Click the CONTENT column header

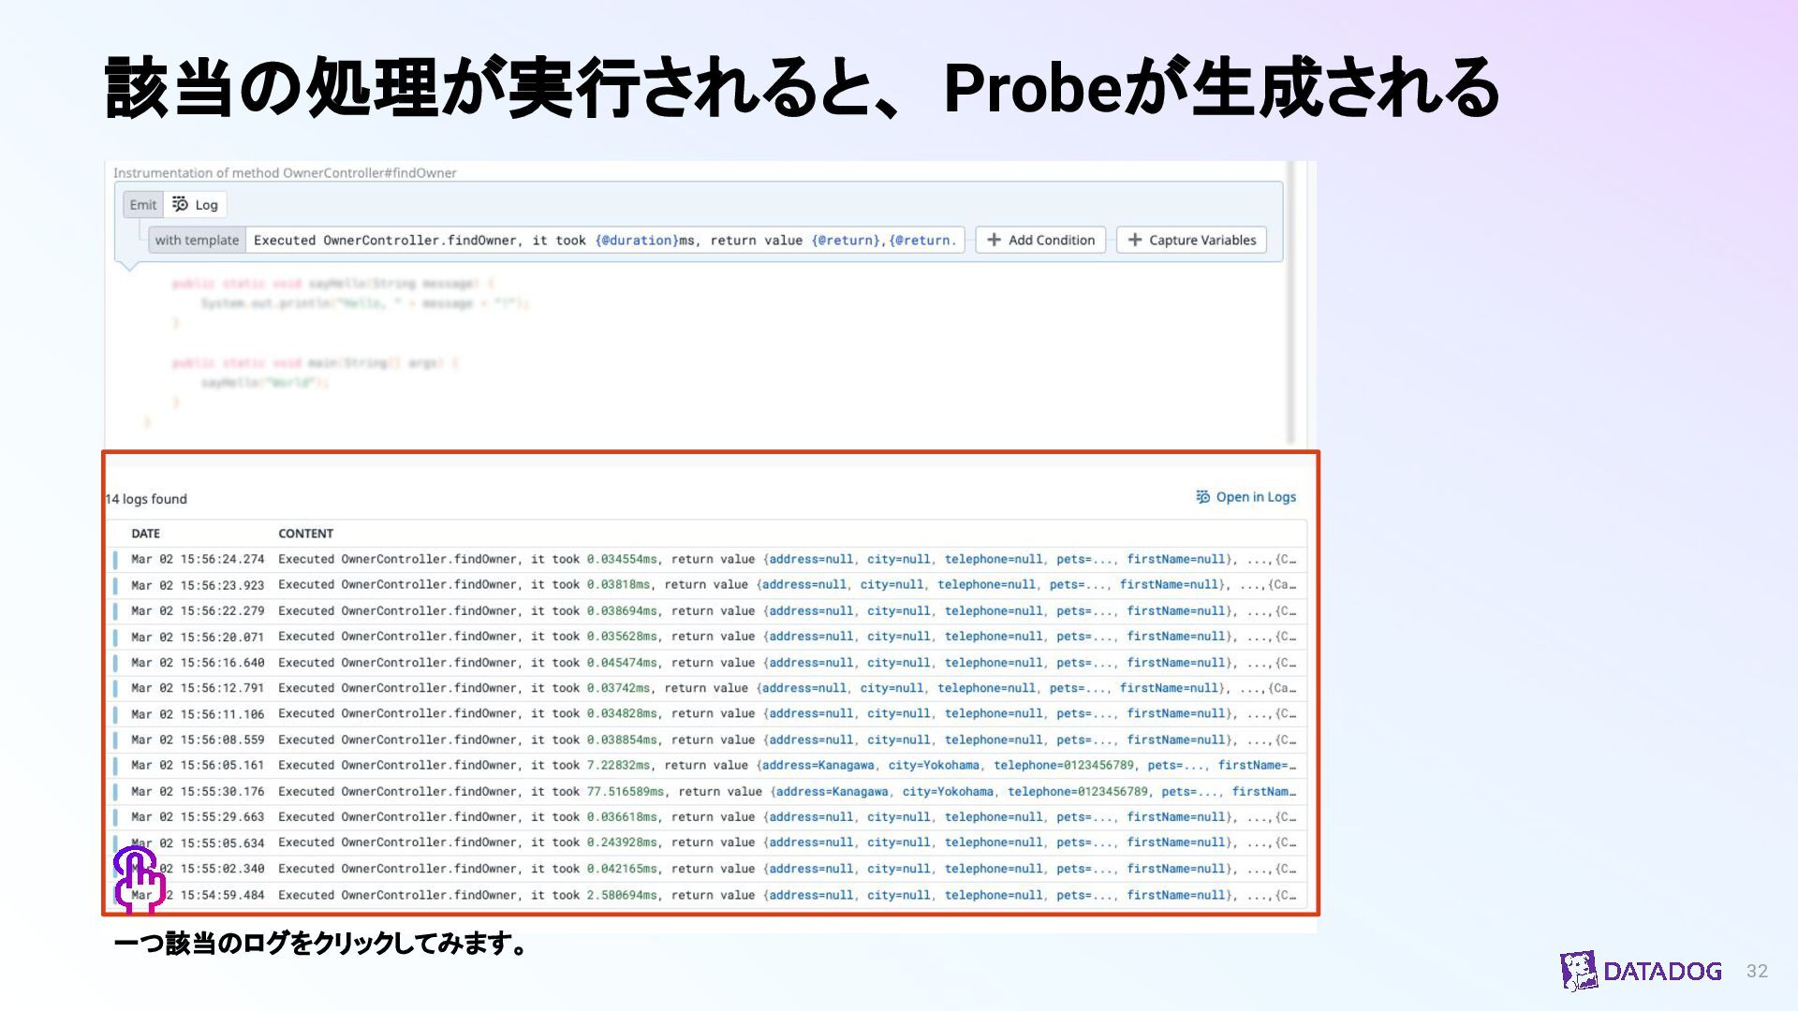pyautogui.click(x=305, y=534)
